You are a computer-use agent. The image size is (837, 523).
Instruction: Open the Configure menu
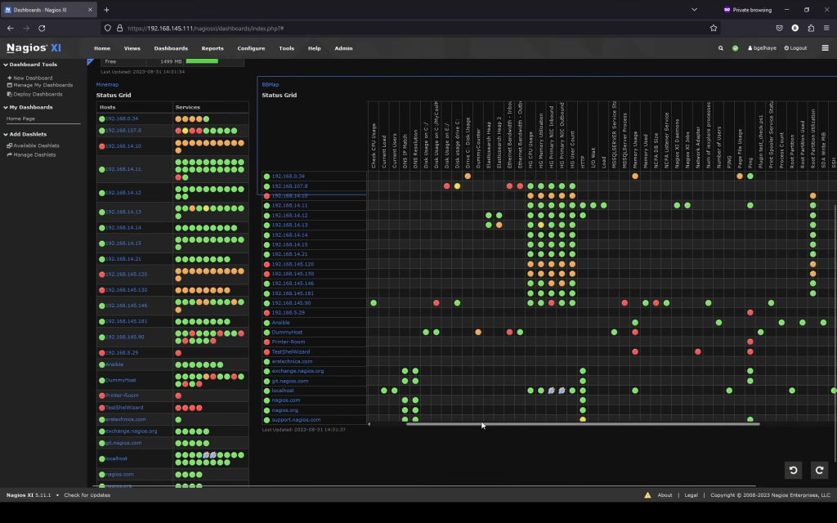tap(251, 48)
